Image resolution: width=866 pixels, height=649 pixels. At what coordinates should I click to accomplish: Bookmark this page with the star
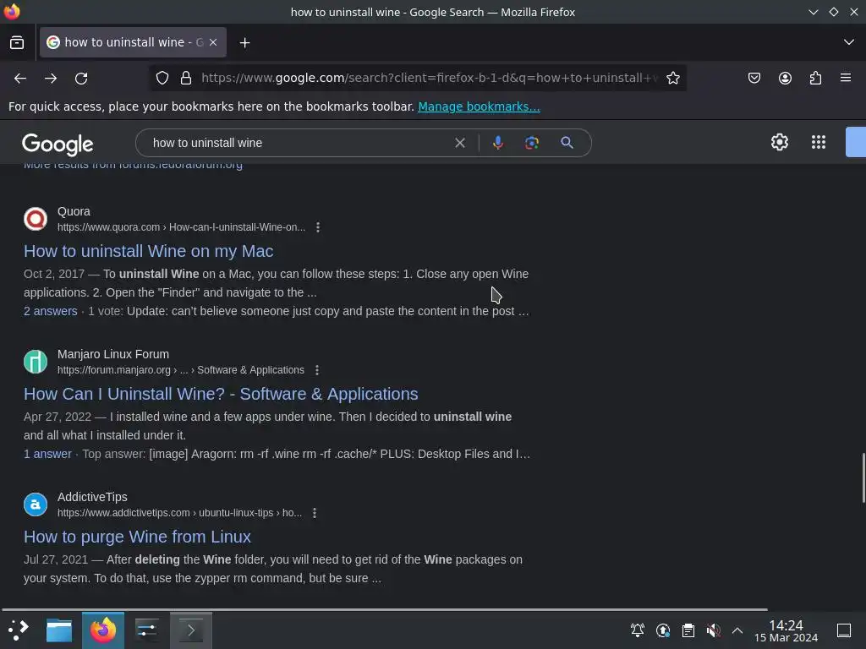pos(672,79)
